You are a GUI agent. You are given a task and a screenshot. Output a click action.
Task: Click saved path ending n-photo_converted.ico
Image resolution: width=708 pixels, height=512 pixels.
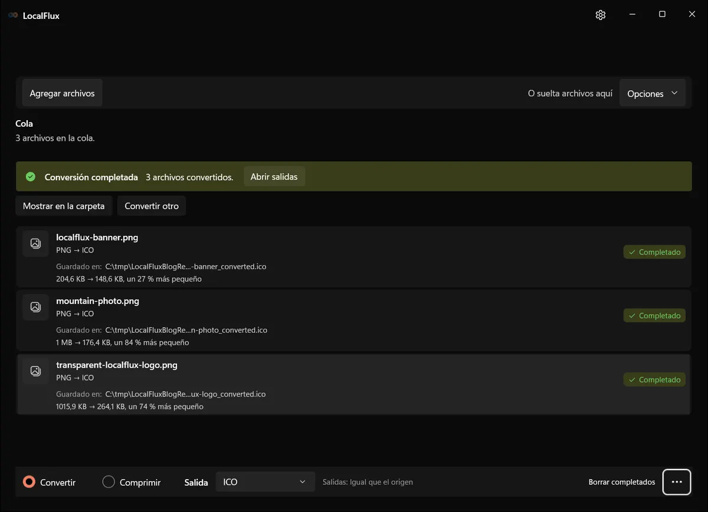coord(186,330)
